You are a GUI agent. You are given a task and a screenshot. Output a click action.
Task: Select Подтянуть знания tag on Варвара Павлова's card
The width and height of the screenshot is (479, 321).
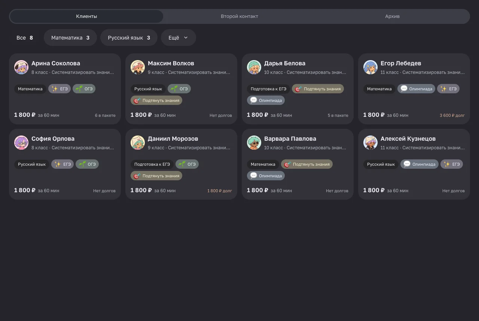pos(307,164)
